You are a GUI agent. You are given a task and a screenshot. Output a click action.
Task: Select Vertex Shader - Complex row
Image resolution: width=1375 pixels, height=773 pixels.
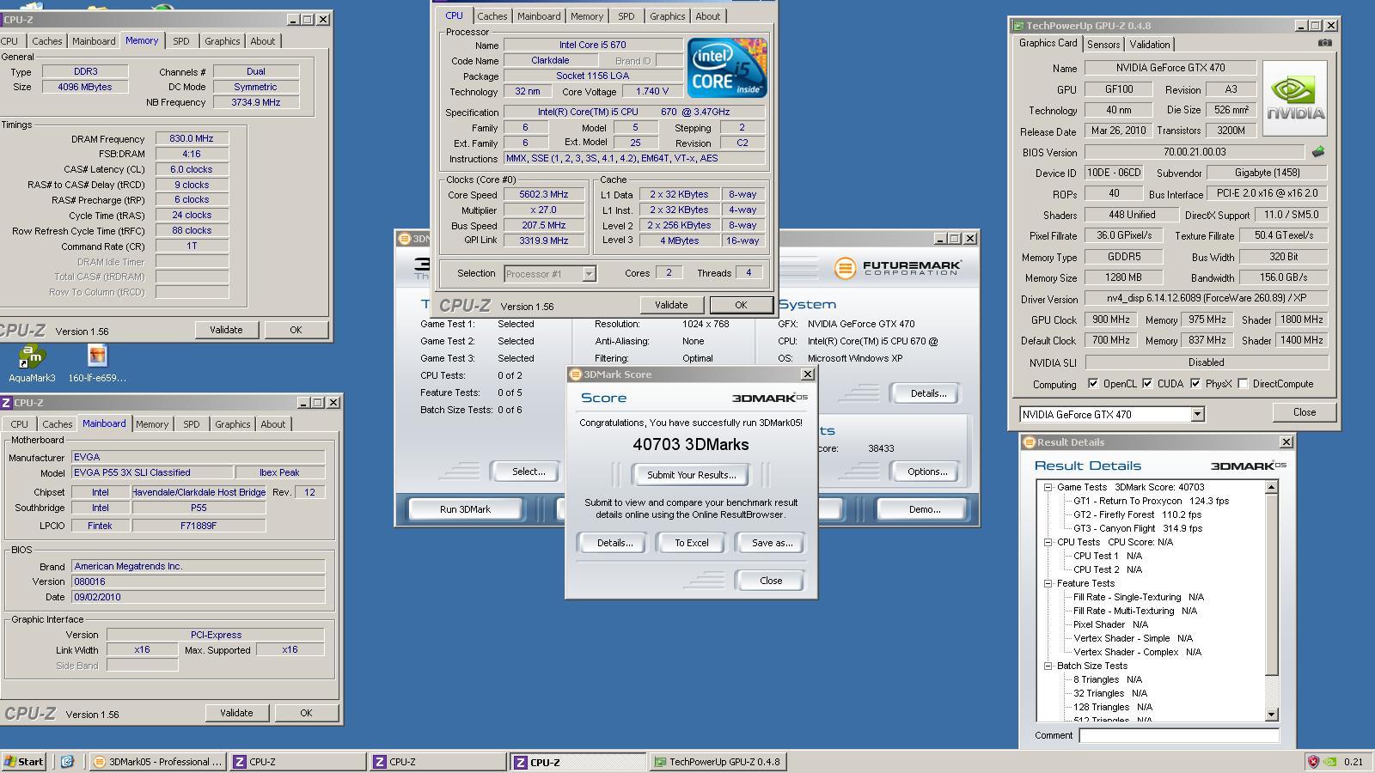pos(1136,652)
